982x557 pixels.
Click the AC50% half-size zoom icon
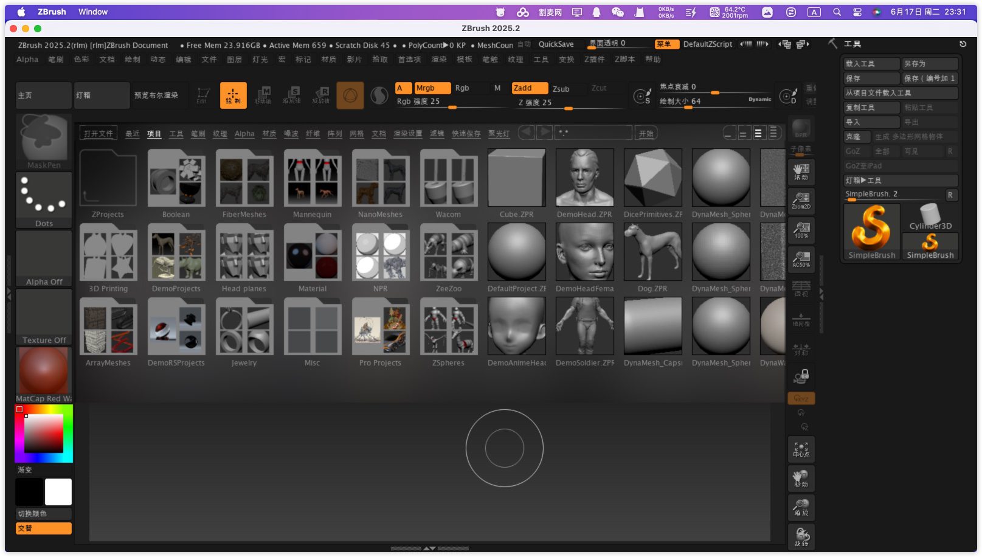pos(801,260)
